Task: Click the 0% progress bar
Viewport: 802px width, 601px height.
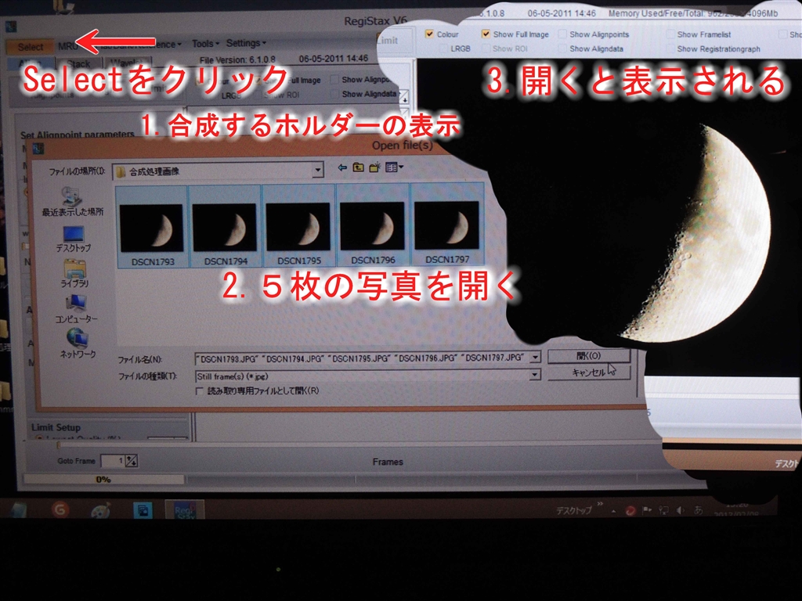Action: [x=103, y=480]
